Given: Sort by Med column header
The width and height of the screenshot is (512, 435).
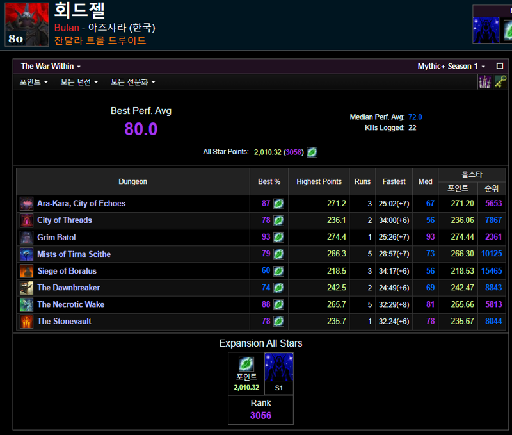Looking at the screenshot, I should pos(426,182).
